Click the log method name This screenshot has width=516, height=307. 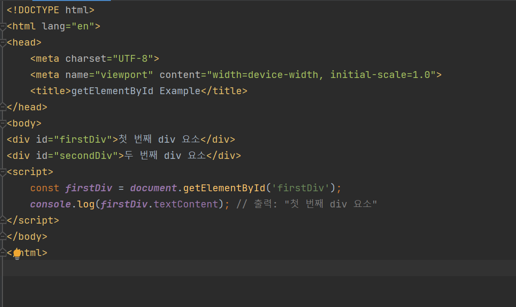86,205
